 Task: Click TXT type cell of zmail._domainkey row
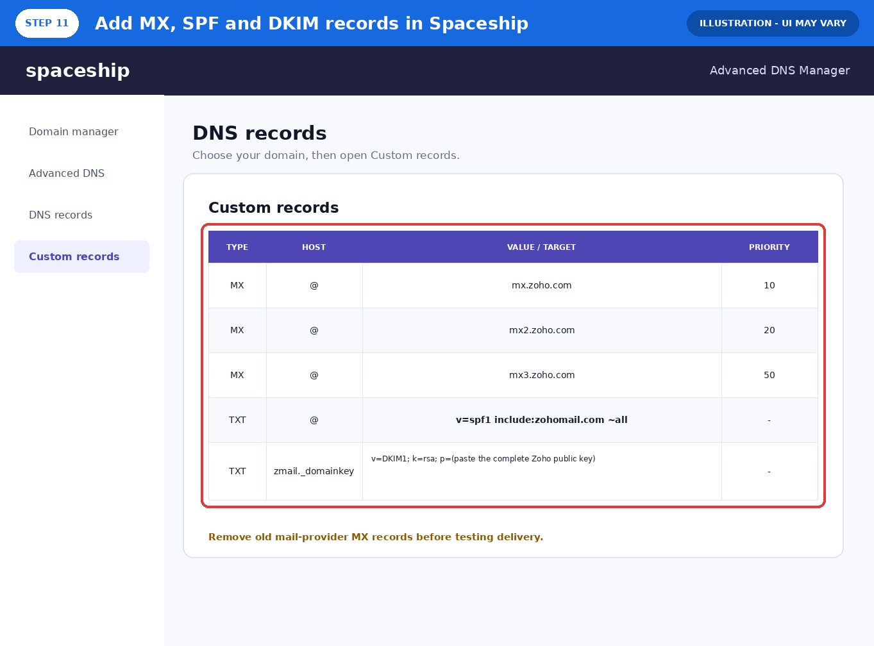[x=237, y=471]
